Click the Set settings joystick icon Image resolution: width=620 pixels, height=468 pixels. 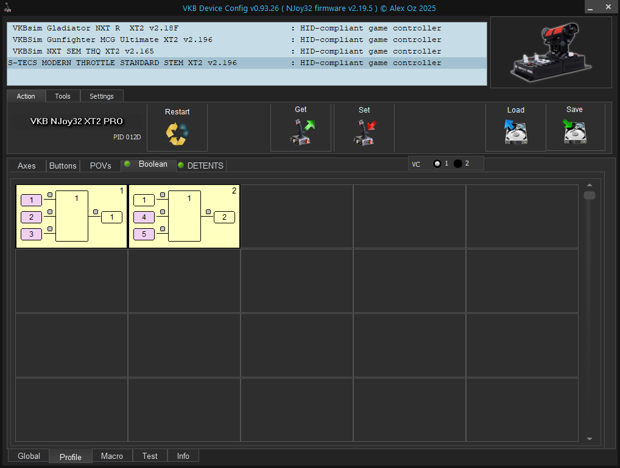click(x=365, y=133)
